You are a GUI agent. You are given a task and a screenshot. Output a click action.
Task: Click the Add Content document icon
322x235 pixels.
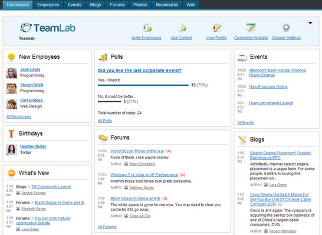click(182, 28)
